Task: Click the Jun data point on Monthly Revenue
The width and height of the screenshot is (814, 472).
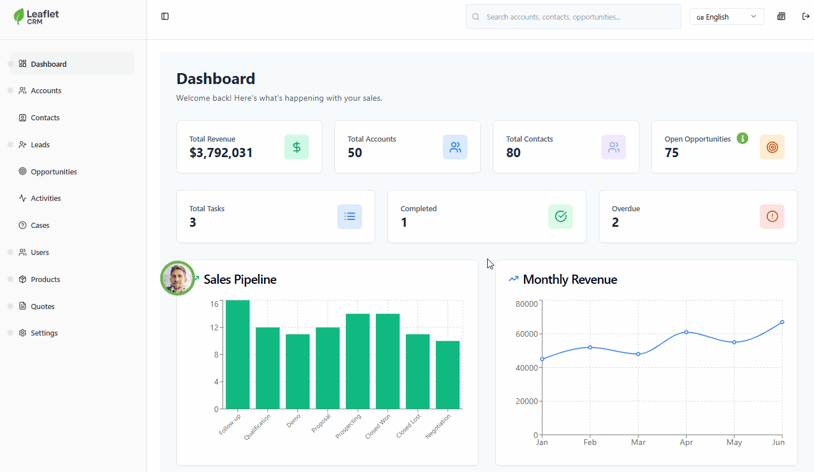Action: click(782, 322)
